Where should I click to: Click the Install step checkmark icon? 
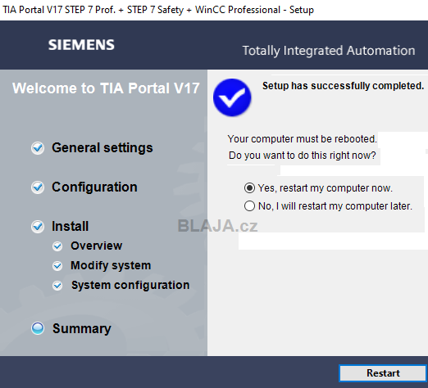38,227
